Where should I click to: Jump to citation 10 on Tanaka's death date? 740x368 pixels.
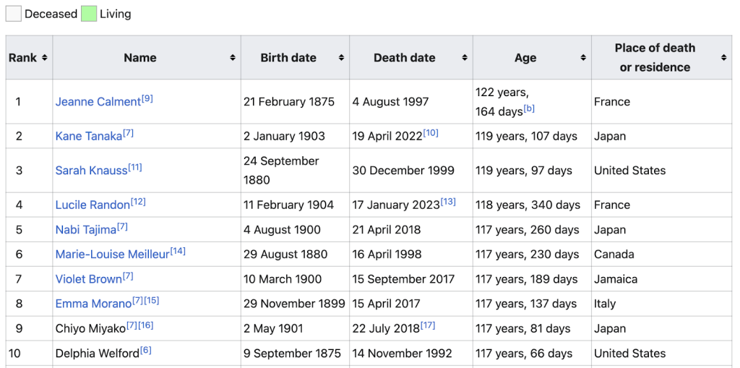431,133
